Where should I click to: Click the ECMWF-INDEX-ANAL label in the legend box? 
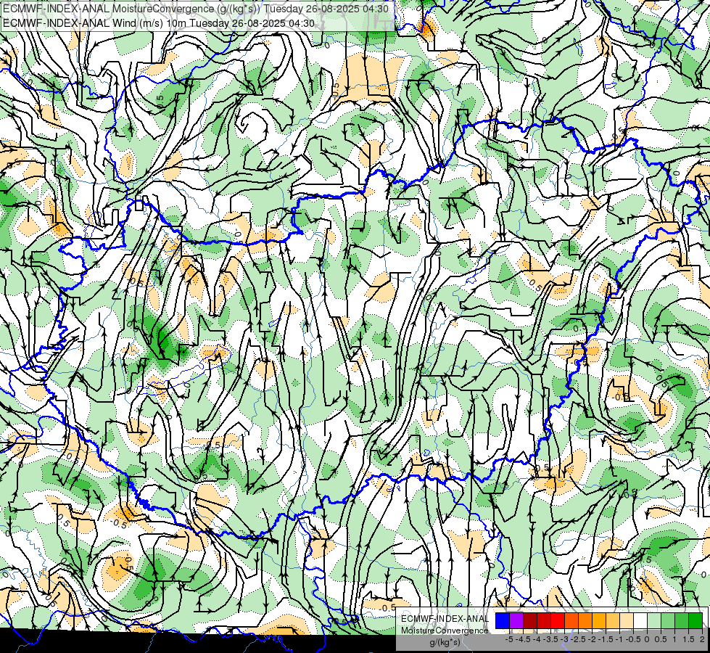point(445,619)
